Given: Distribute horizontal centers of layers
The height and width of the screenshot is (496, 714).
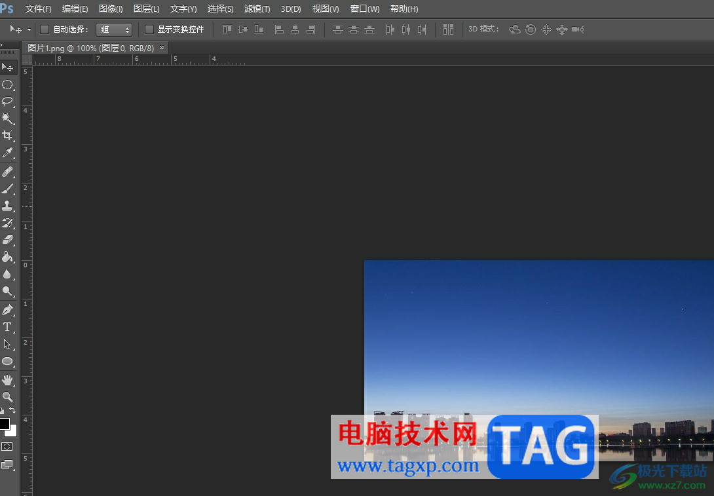Looking at the screenshot, I should 405,29.
